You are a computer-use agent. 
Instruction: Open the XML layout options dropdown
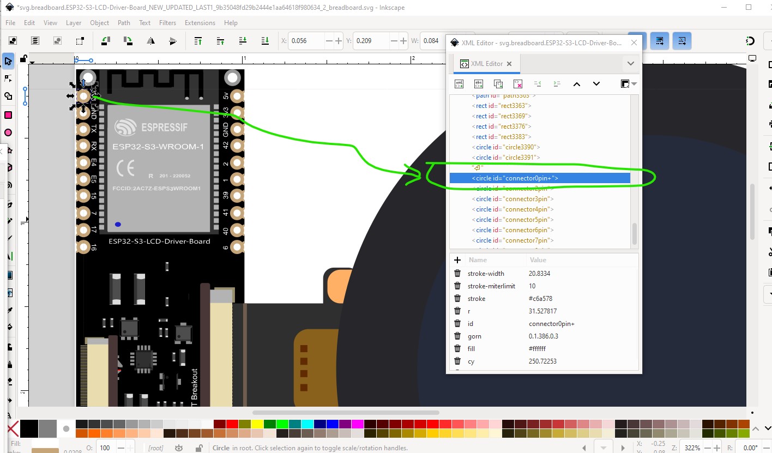click(628, 84)
